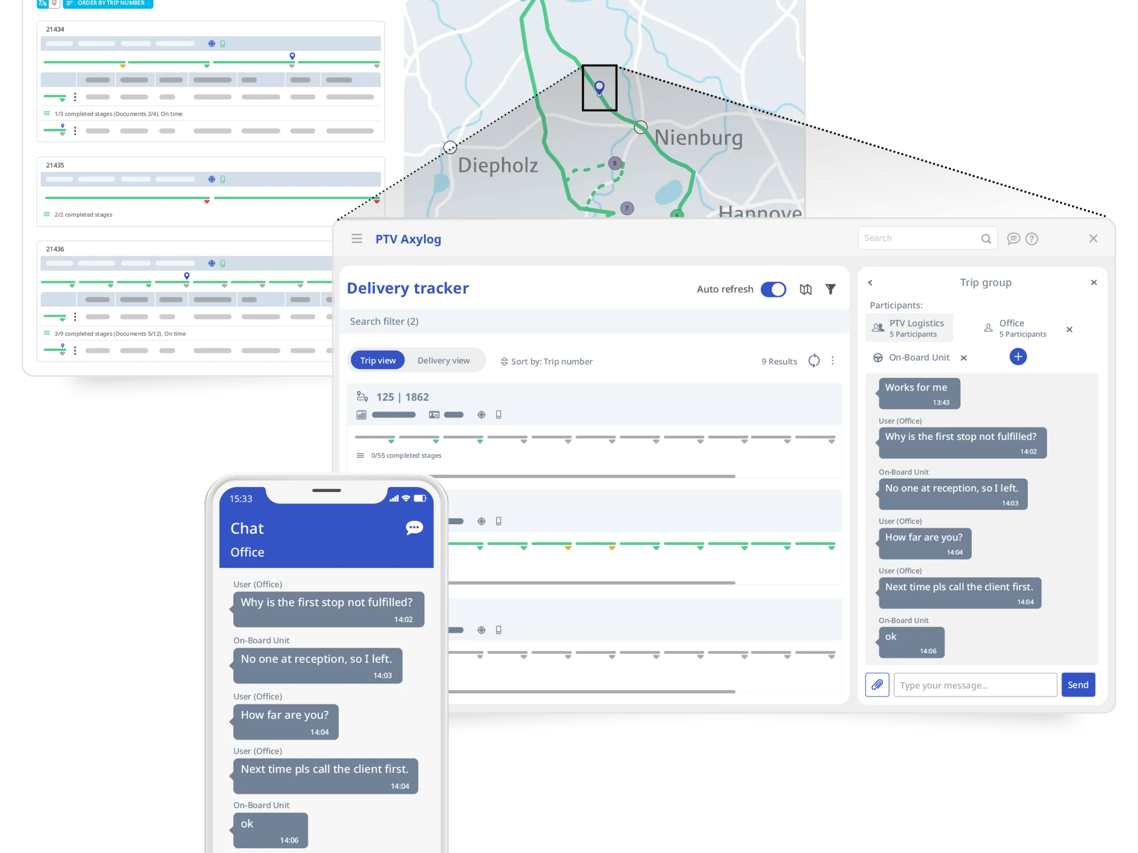Click the blue position pin on trip 21434 timeline
This screenshot has width=1138, height=853.
tap(292, 56)
